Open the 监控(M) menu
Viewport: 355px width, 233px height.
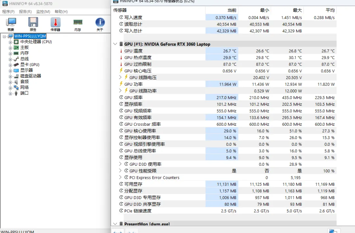click(x=43, y=11)
